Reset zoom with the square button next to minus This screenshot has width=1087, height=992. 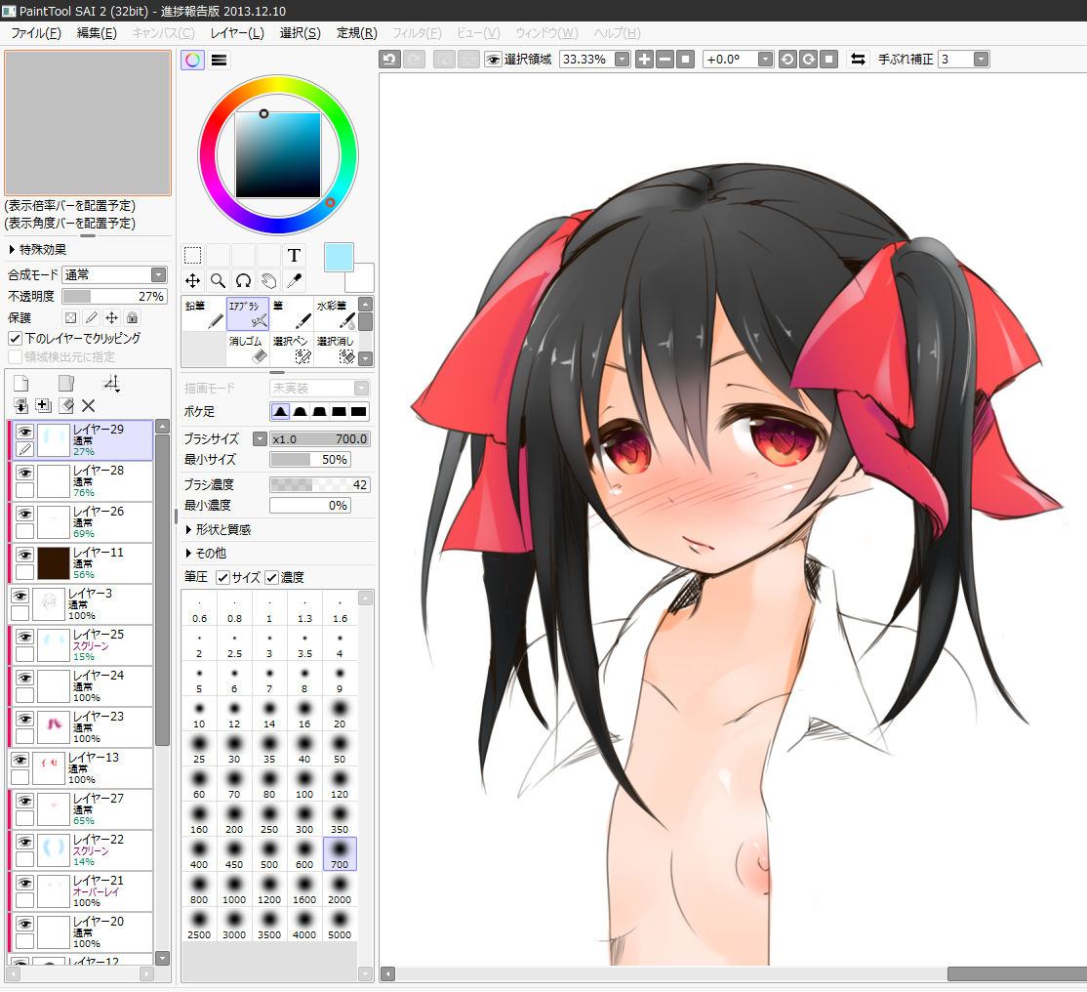click(685, 59)
